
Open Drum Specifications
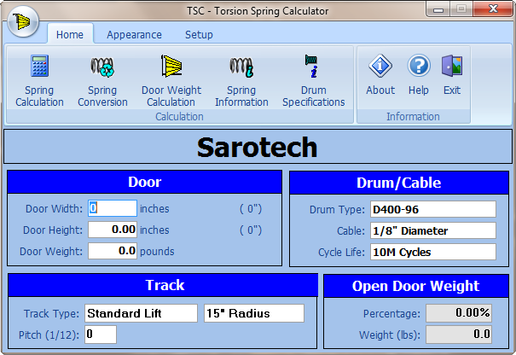click(311, 81)
